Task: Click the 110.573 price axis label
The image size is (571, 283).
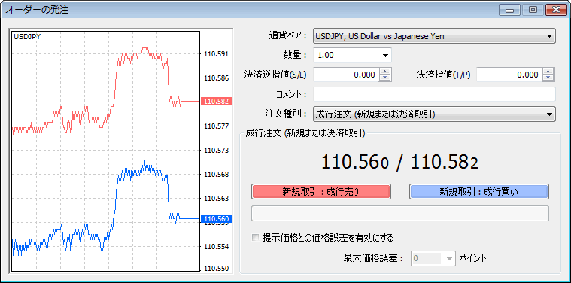Action: pyautogui.click(x=217, y=151)
